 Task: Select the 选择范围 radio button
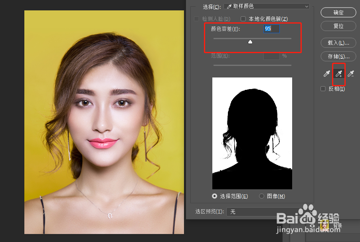(214, 196)
